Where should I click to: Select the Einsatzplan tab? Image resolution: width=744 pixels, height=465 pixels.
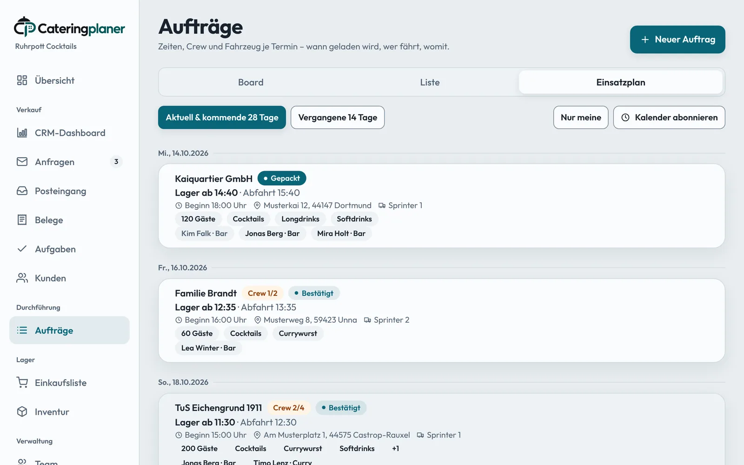tap(621, 82)
